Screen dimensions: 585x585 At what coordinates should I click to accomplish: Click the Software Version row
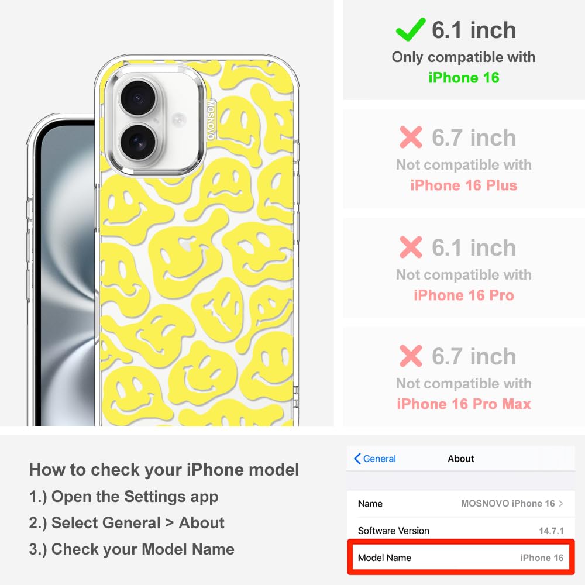461,531
